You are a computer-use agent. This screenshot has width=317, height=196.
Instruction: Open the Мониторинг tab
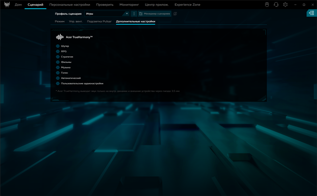(x=129, y=5)
